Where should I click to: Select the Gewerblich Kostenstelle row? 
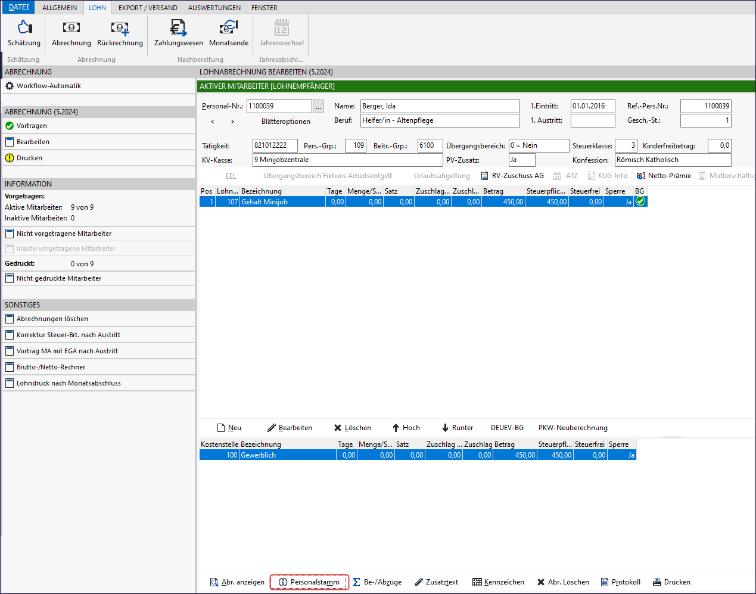[x=418, y=455]
